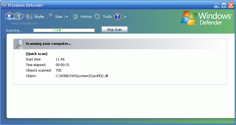Screen dimensions: 236x125
Task: Open the Tools label
Action: click(x=107, y=17)
